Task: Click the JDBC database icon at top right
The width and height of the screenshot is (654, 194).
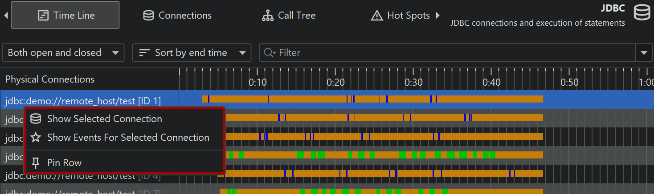Action: pos(642,13)
